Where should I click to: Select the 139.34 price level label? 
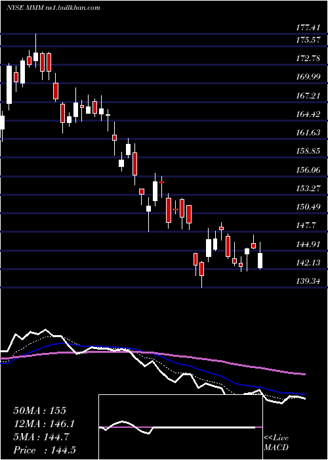point(308,281)
